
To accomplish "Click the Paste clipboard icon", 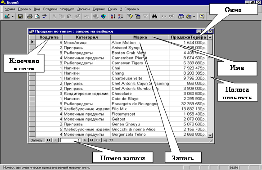I will point(69,16).
